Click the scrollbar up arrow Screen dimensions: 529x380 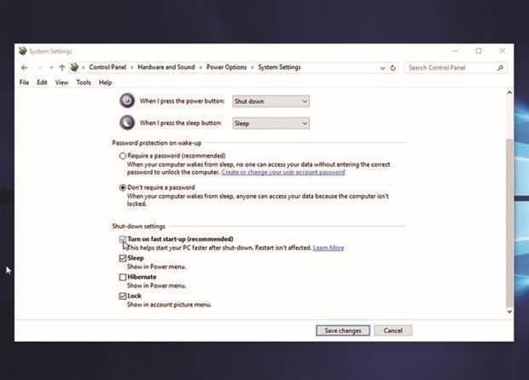[x=509, y=92]
